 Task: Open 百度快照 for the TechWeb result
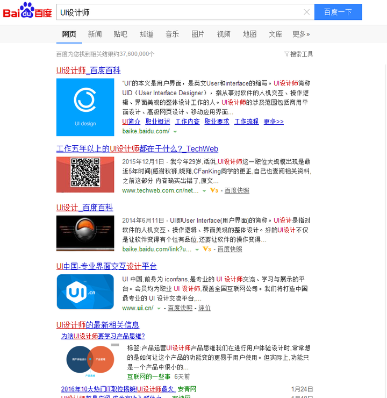point(237,190)
